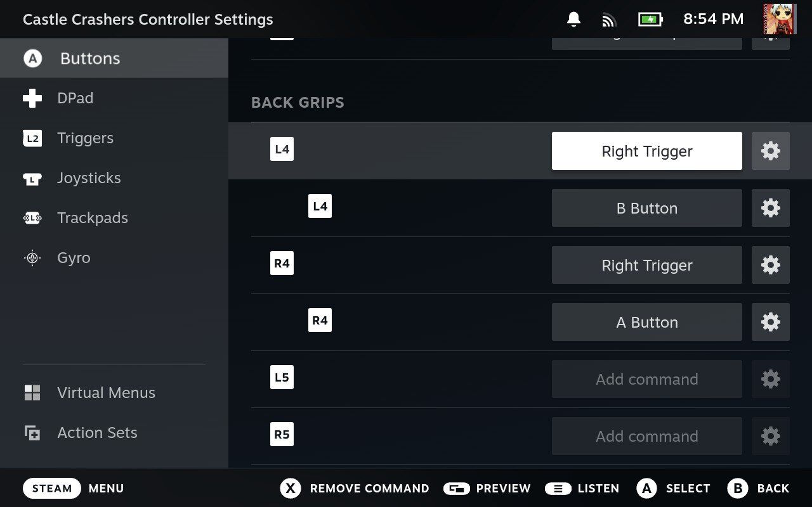
Task: Open Trackpads configuration section
Action: click(93, 218)
